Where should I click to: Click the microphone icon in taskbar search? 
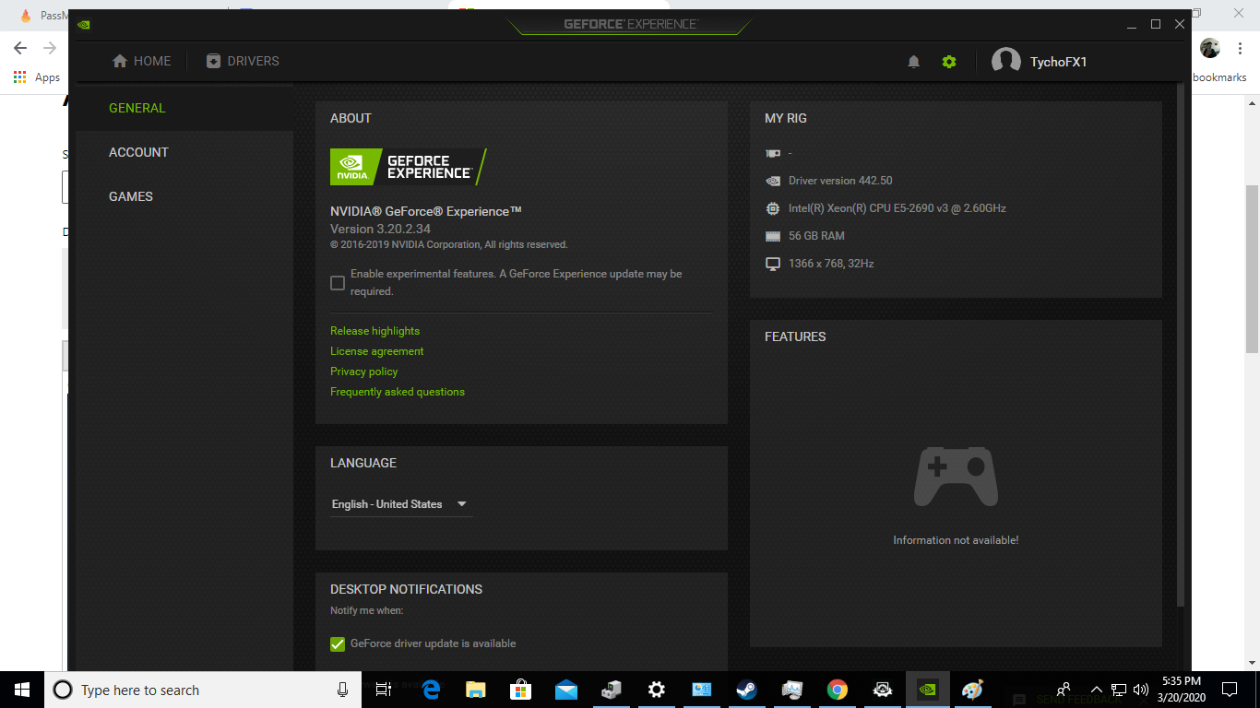342,690
